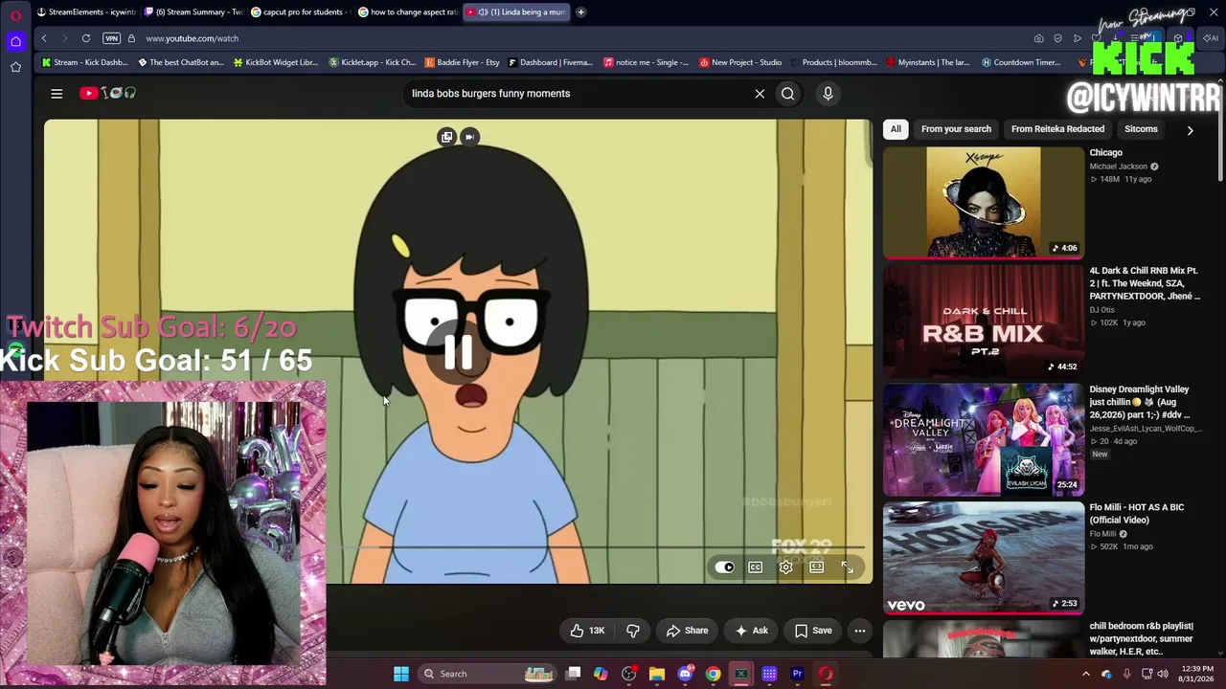Open the 'Countdown Timer' bookmark
This screenshot has height=689, width=1226.
[1021, 63]
